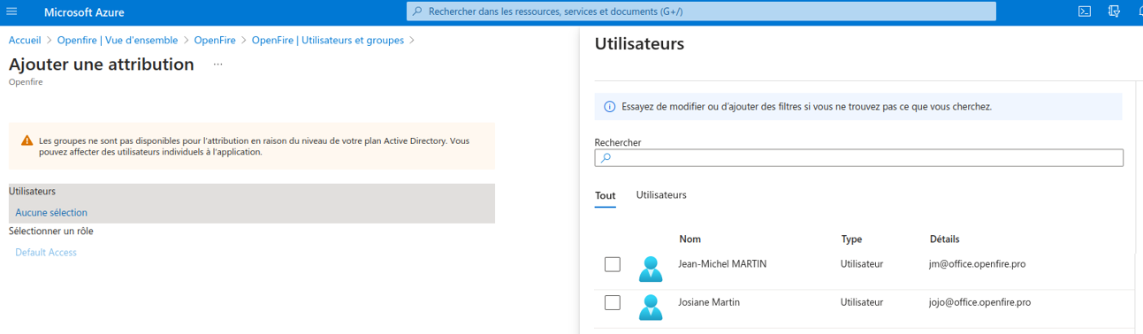Go to Accueil breadcrumb
This screenshot has width=1143, height=334.
[x=25, y=40]
